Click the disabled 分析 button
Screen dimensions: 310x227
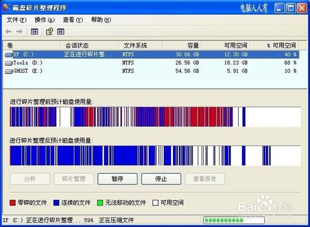pos(30,179)
